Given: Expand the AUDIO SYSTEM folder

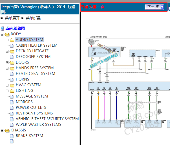Looking at the screenshot, I should (x=7, y=40).
